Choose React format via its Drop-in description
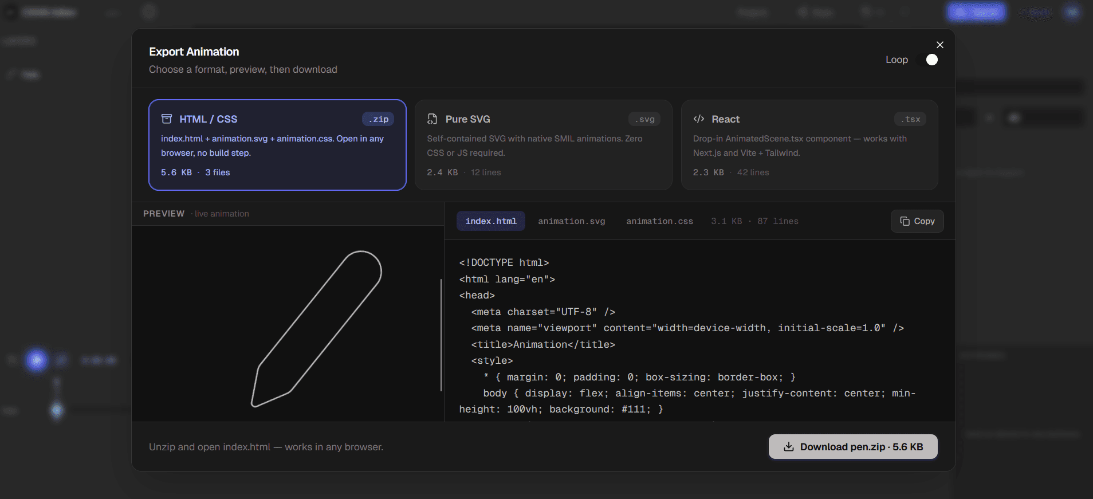 tap(800, 146)
